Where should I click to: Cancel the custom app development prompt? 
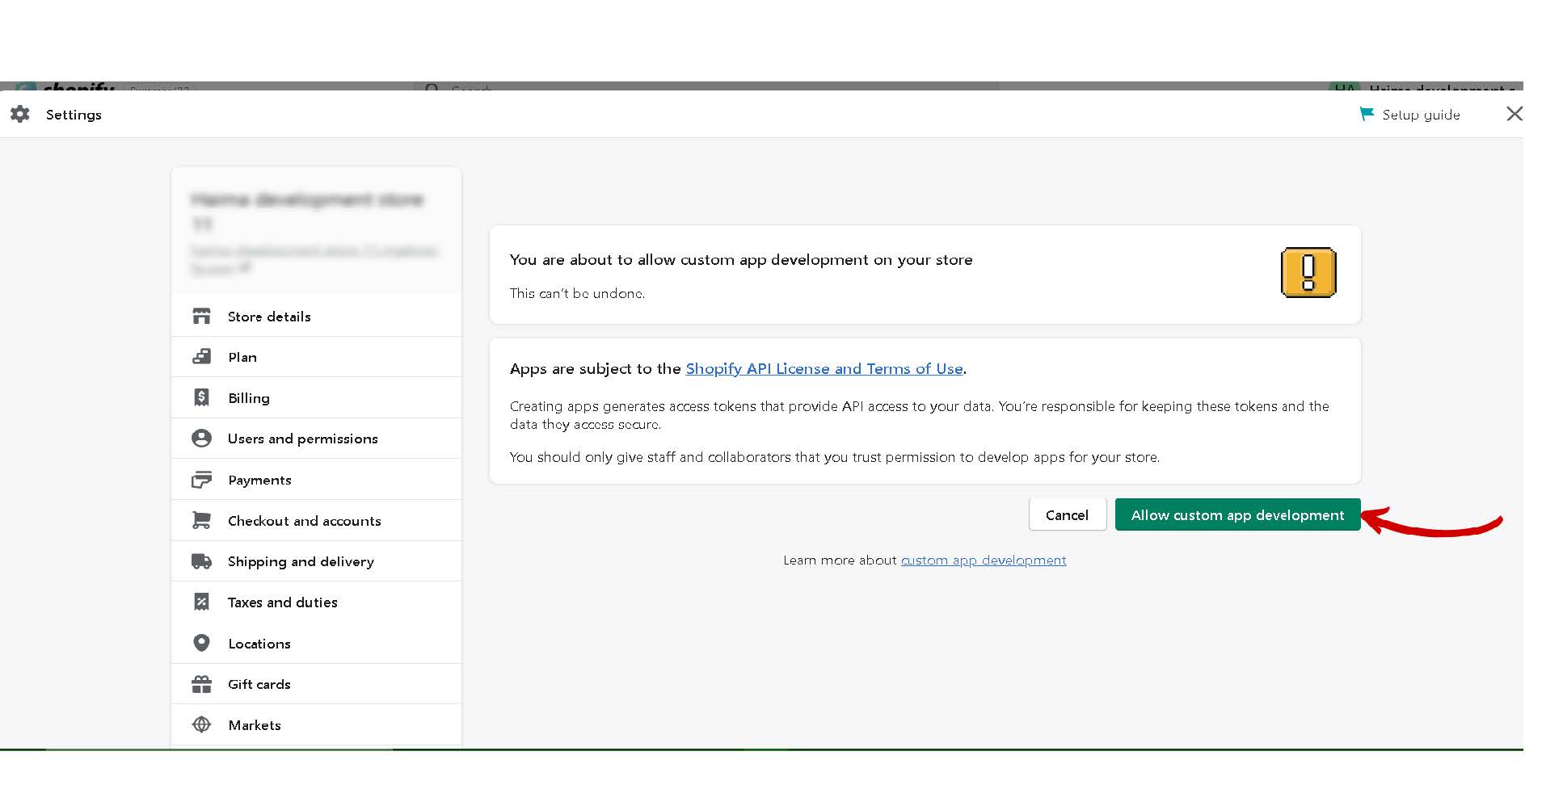pyautogui.click(x=1067, y=515)
